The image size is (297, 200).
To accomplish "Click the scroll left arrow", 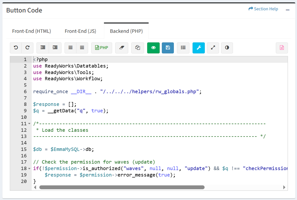I will coord(35,187).
